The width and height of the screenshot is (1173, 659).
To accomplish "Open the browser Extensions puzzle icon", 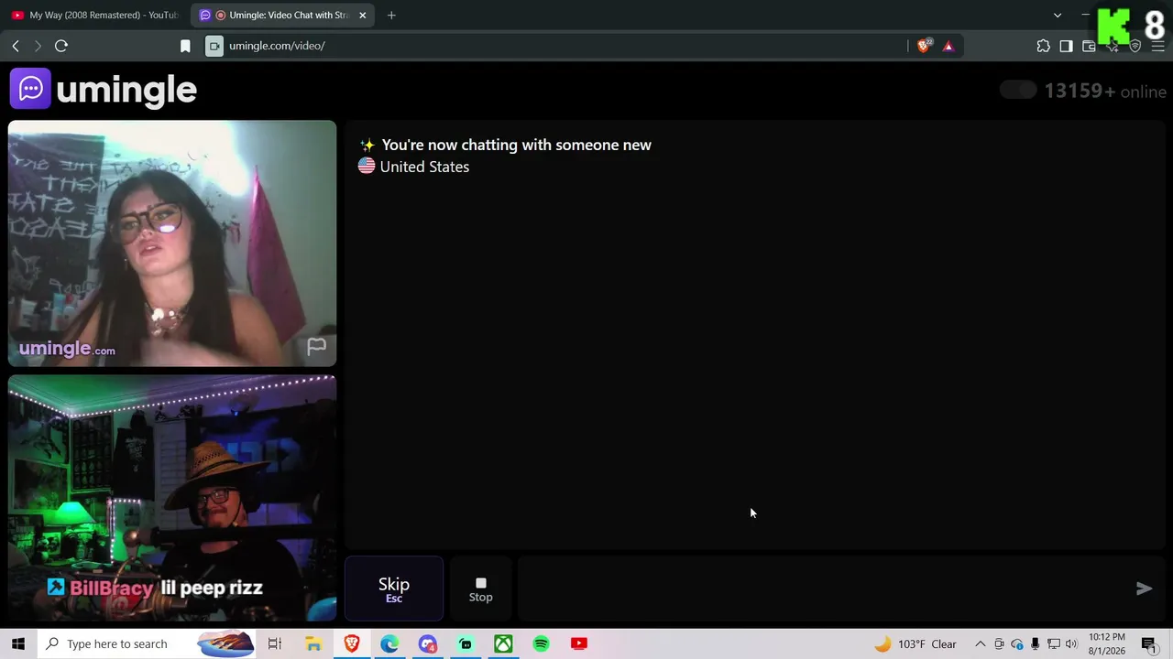I will [x=1043, y=46].
